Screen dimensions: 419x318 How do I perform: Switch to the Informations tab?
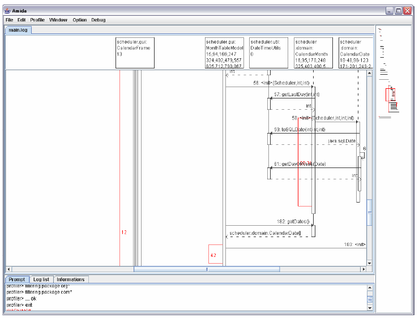[x=71, y=280]
